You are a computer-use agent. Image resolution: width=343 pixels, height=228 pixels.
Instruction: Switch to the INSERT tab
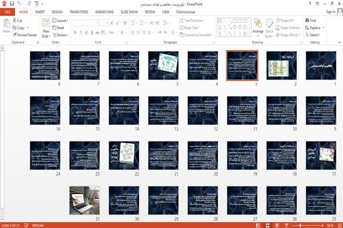40,12
